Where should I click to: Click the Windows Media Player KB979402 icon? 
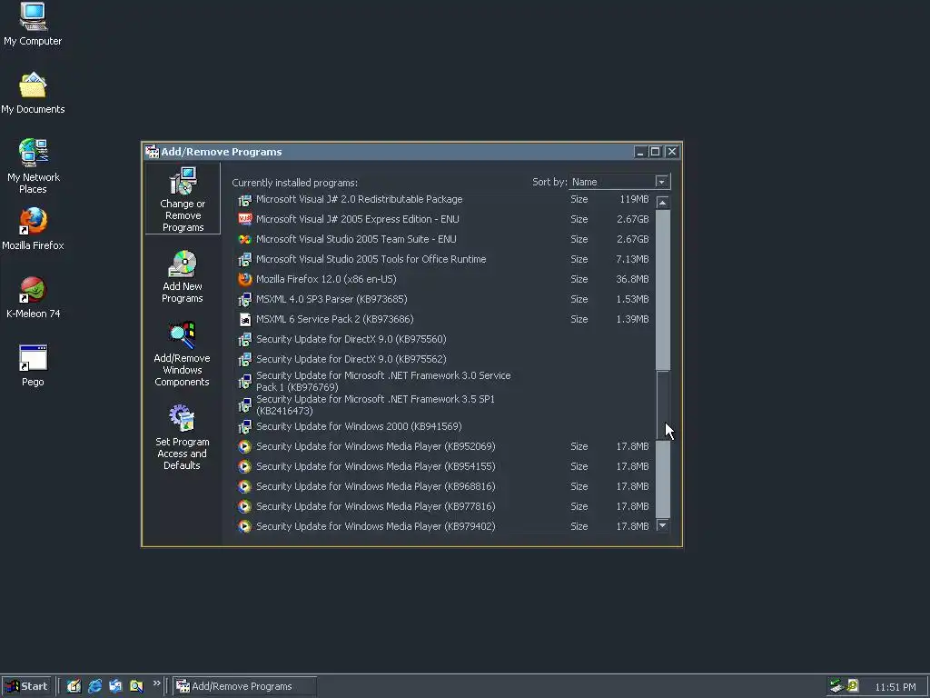click(244, 526)
